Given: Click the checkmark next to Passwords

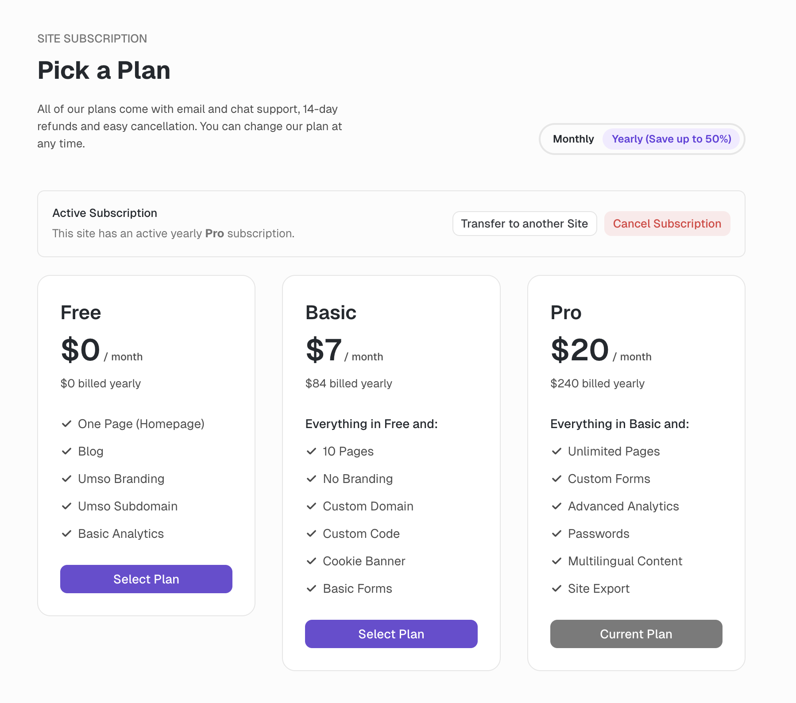Looking at the screenshot, I should coord(556,533).
